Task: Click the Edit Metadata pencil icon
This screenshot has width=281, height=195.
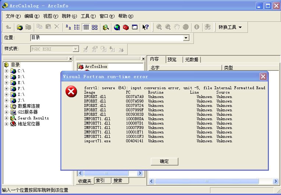Action: [86, 49]
